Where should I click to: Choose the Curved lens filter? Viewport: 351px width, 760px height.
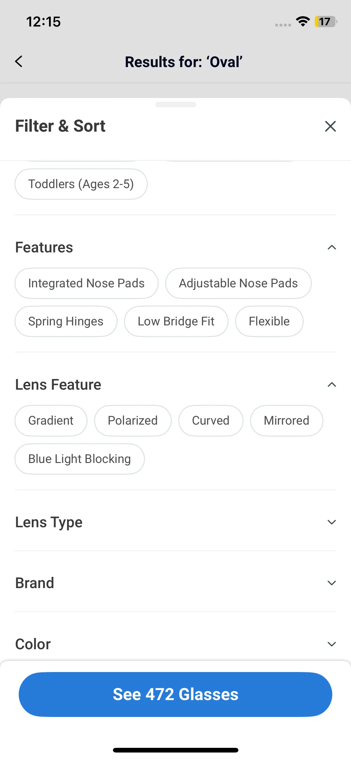coord(211,421)
